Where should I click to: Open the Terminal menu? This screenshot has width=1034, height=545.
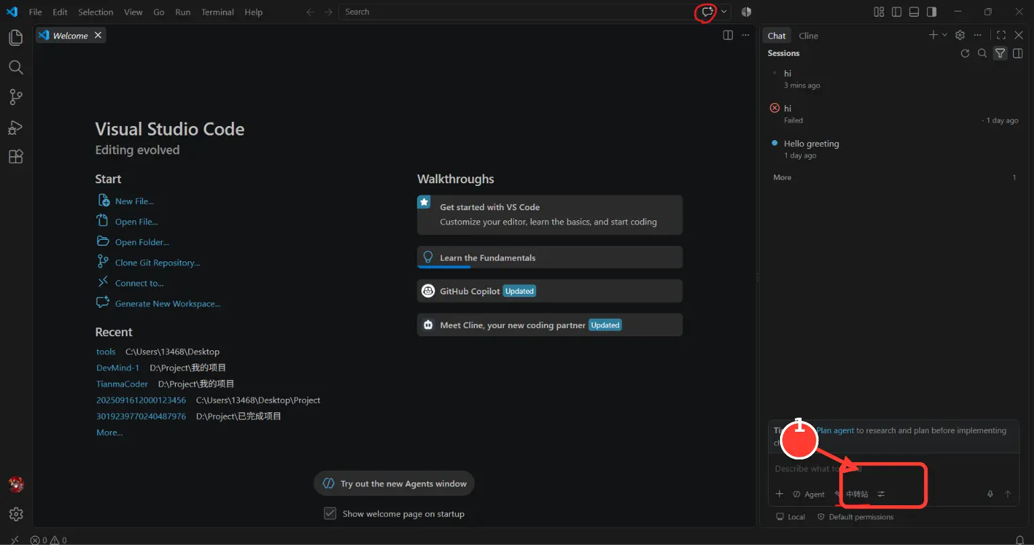tap(218, 11)
